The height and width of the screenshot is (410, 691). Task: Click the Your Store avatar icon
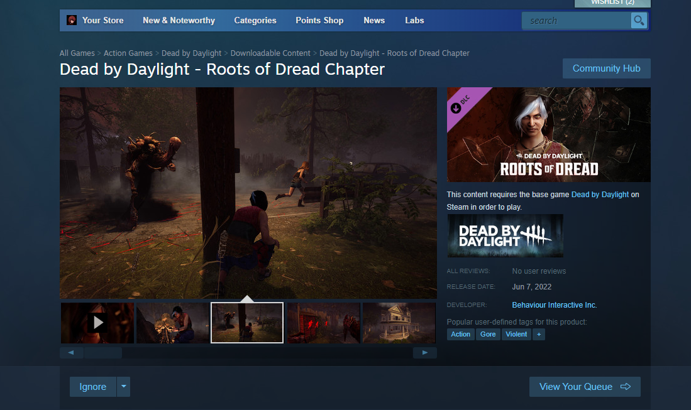72,20
